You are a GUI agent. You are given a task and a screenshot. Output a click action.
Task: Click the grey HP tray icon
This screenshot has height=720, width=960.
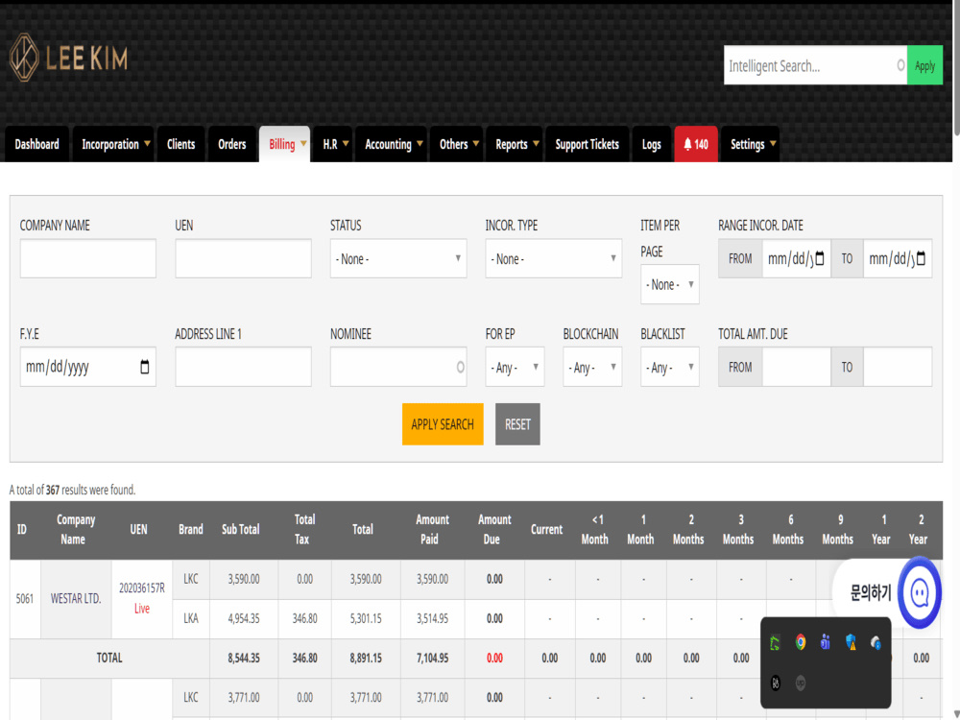(x=801, y=683)
